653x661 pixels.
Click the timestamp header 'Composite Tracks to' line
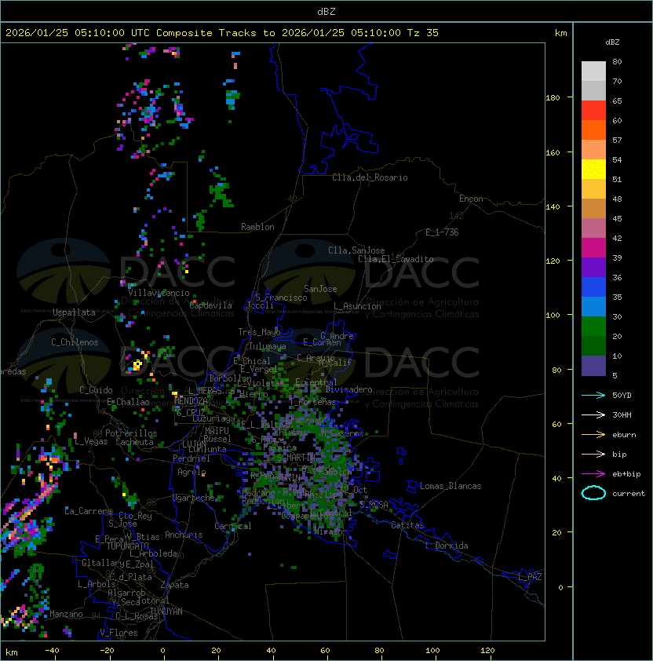(x=222, y=33)
